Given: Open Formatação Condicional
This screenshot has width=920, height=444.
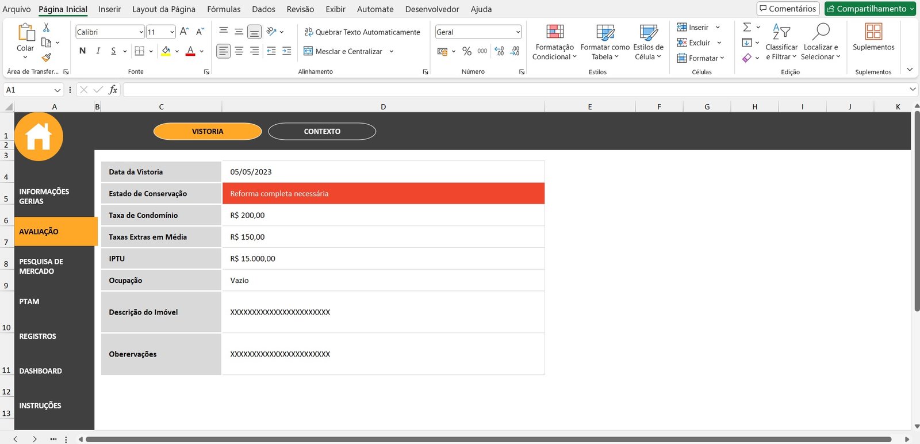Looking at the screenshot, I should tap(554, 43).
